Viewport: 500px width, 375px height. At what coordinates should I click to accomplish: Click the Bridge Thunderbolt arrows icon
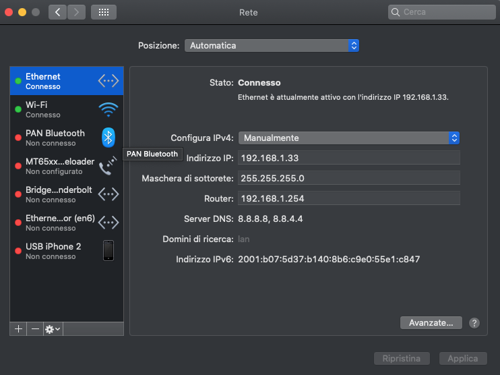pos(108,194)
